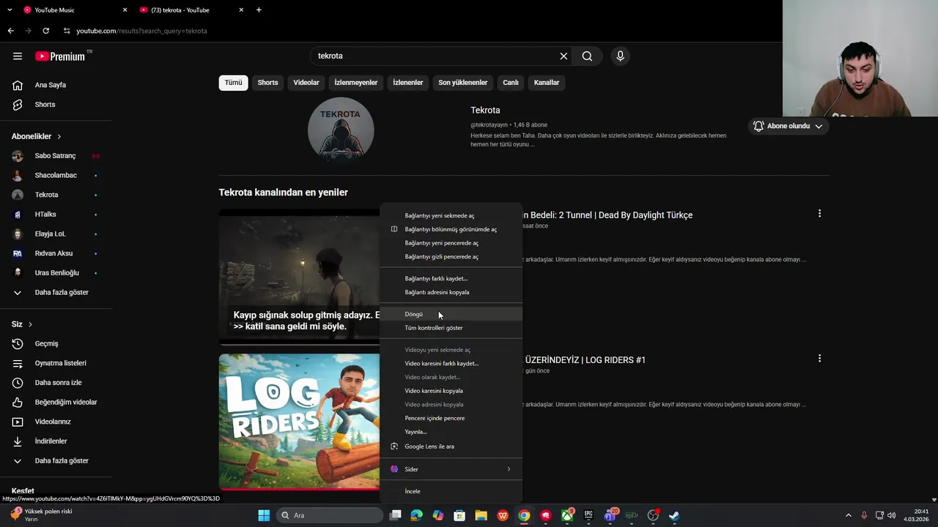Screen dimensions: 938x527
Task: Select the Kanallar filter chip
Action: 547,83
